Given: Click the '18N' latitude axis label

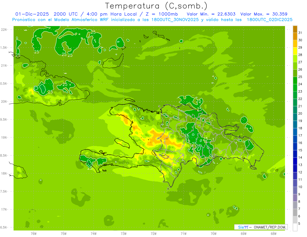Looking at the screenshot, I should click(4, 173).
